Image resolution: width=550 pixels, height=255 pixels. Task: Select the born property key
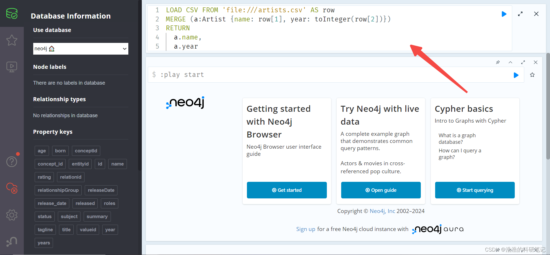click(x=60, y=151)
